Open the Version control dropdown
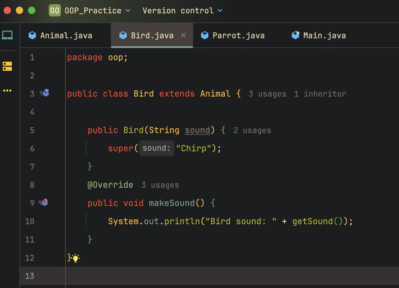Viewport: 399px width, 288px height. pos(183,11)
